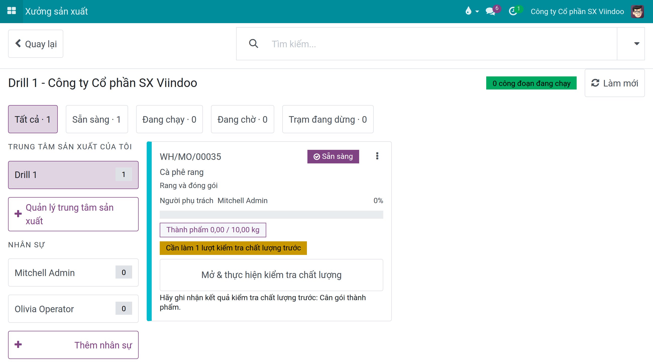Click plus icon next to Thêm nhân sự
The image size is (653, 362).
click(x=18, y=344)
